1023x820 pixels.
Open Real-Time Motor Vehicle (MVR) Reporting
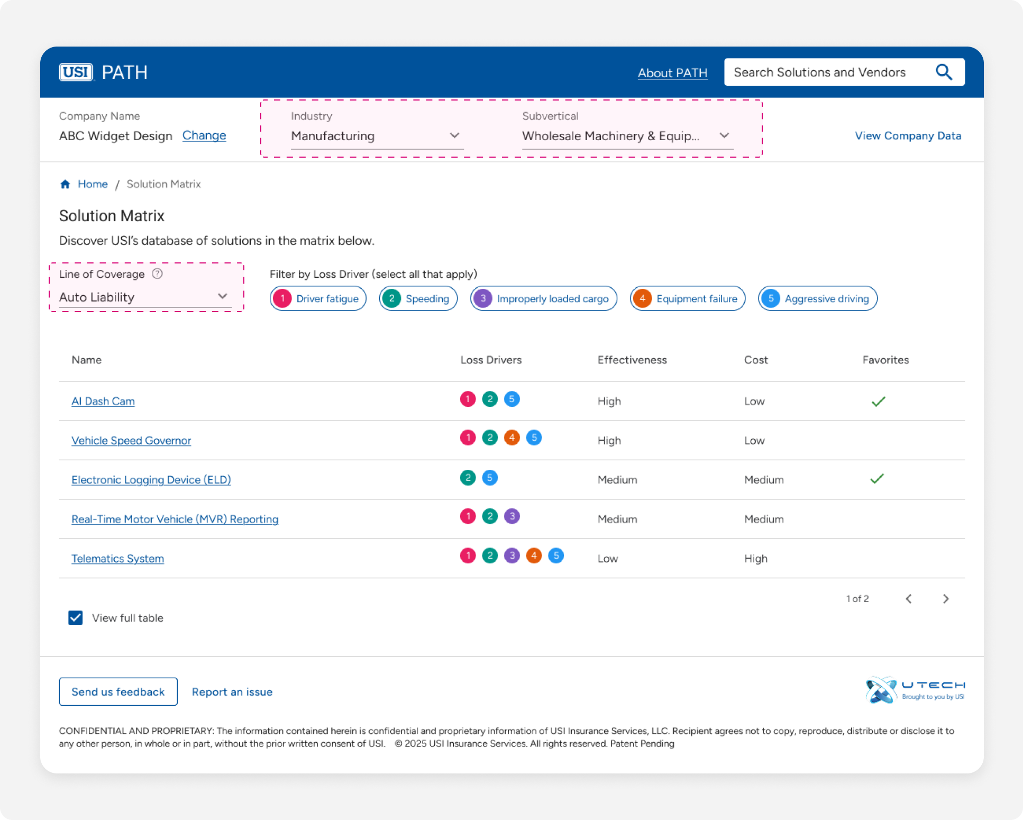pyautogui.click(x=175, y=519)
